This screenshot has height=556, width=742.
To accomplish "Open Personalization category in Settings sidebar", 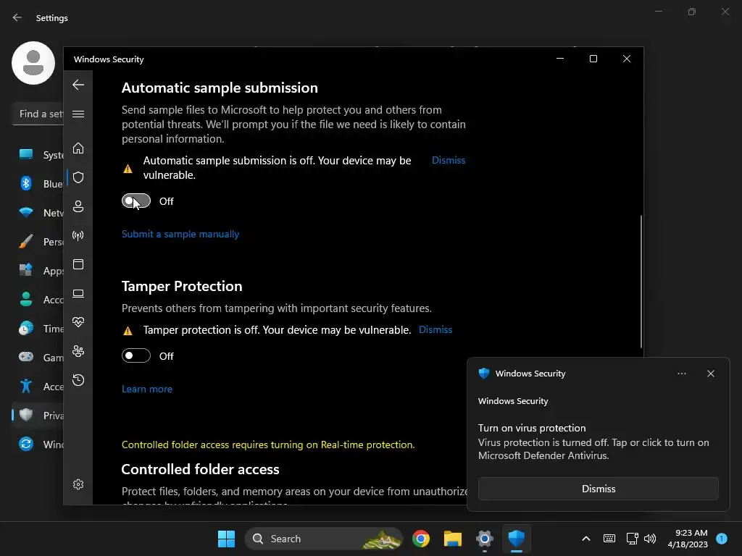I will pos(39,242).
